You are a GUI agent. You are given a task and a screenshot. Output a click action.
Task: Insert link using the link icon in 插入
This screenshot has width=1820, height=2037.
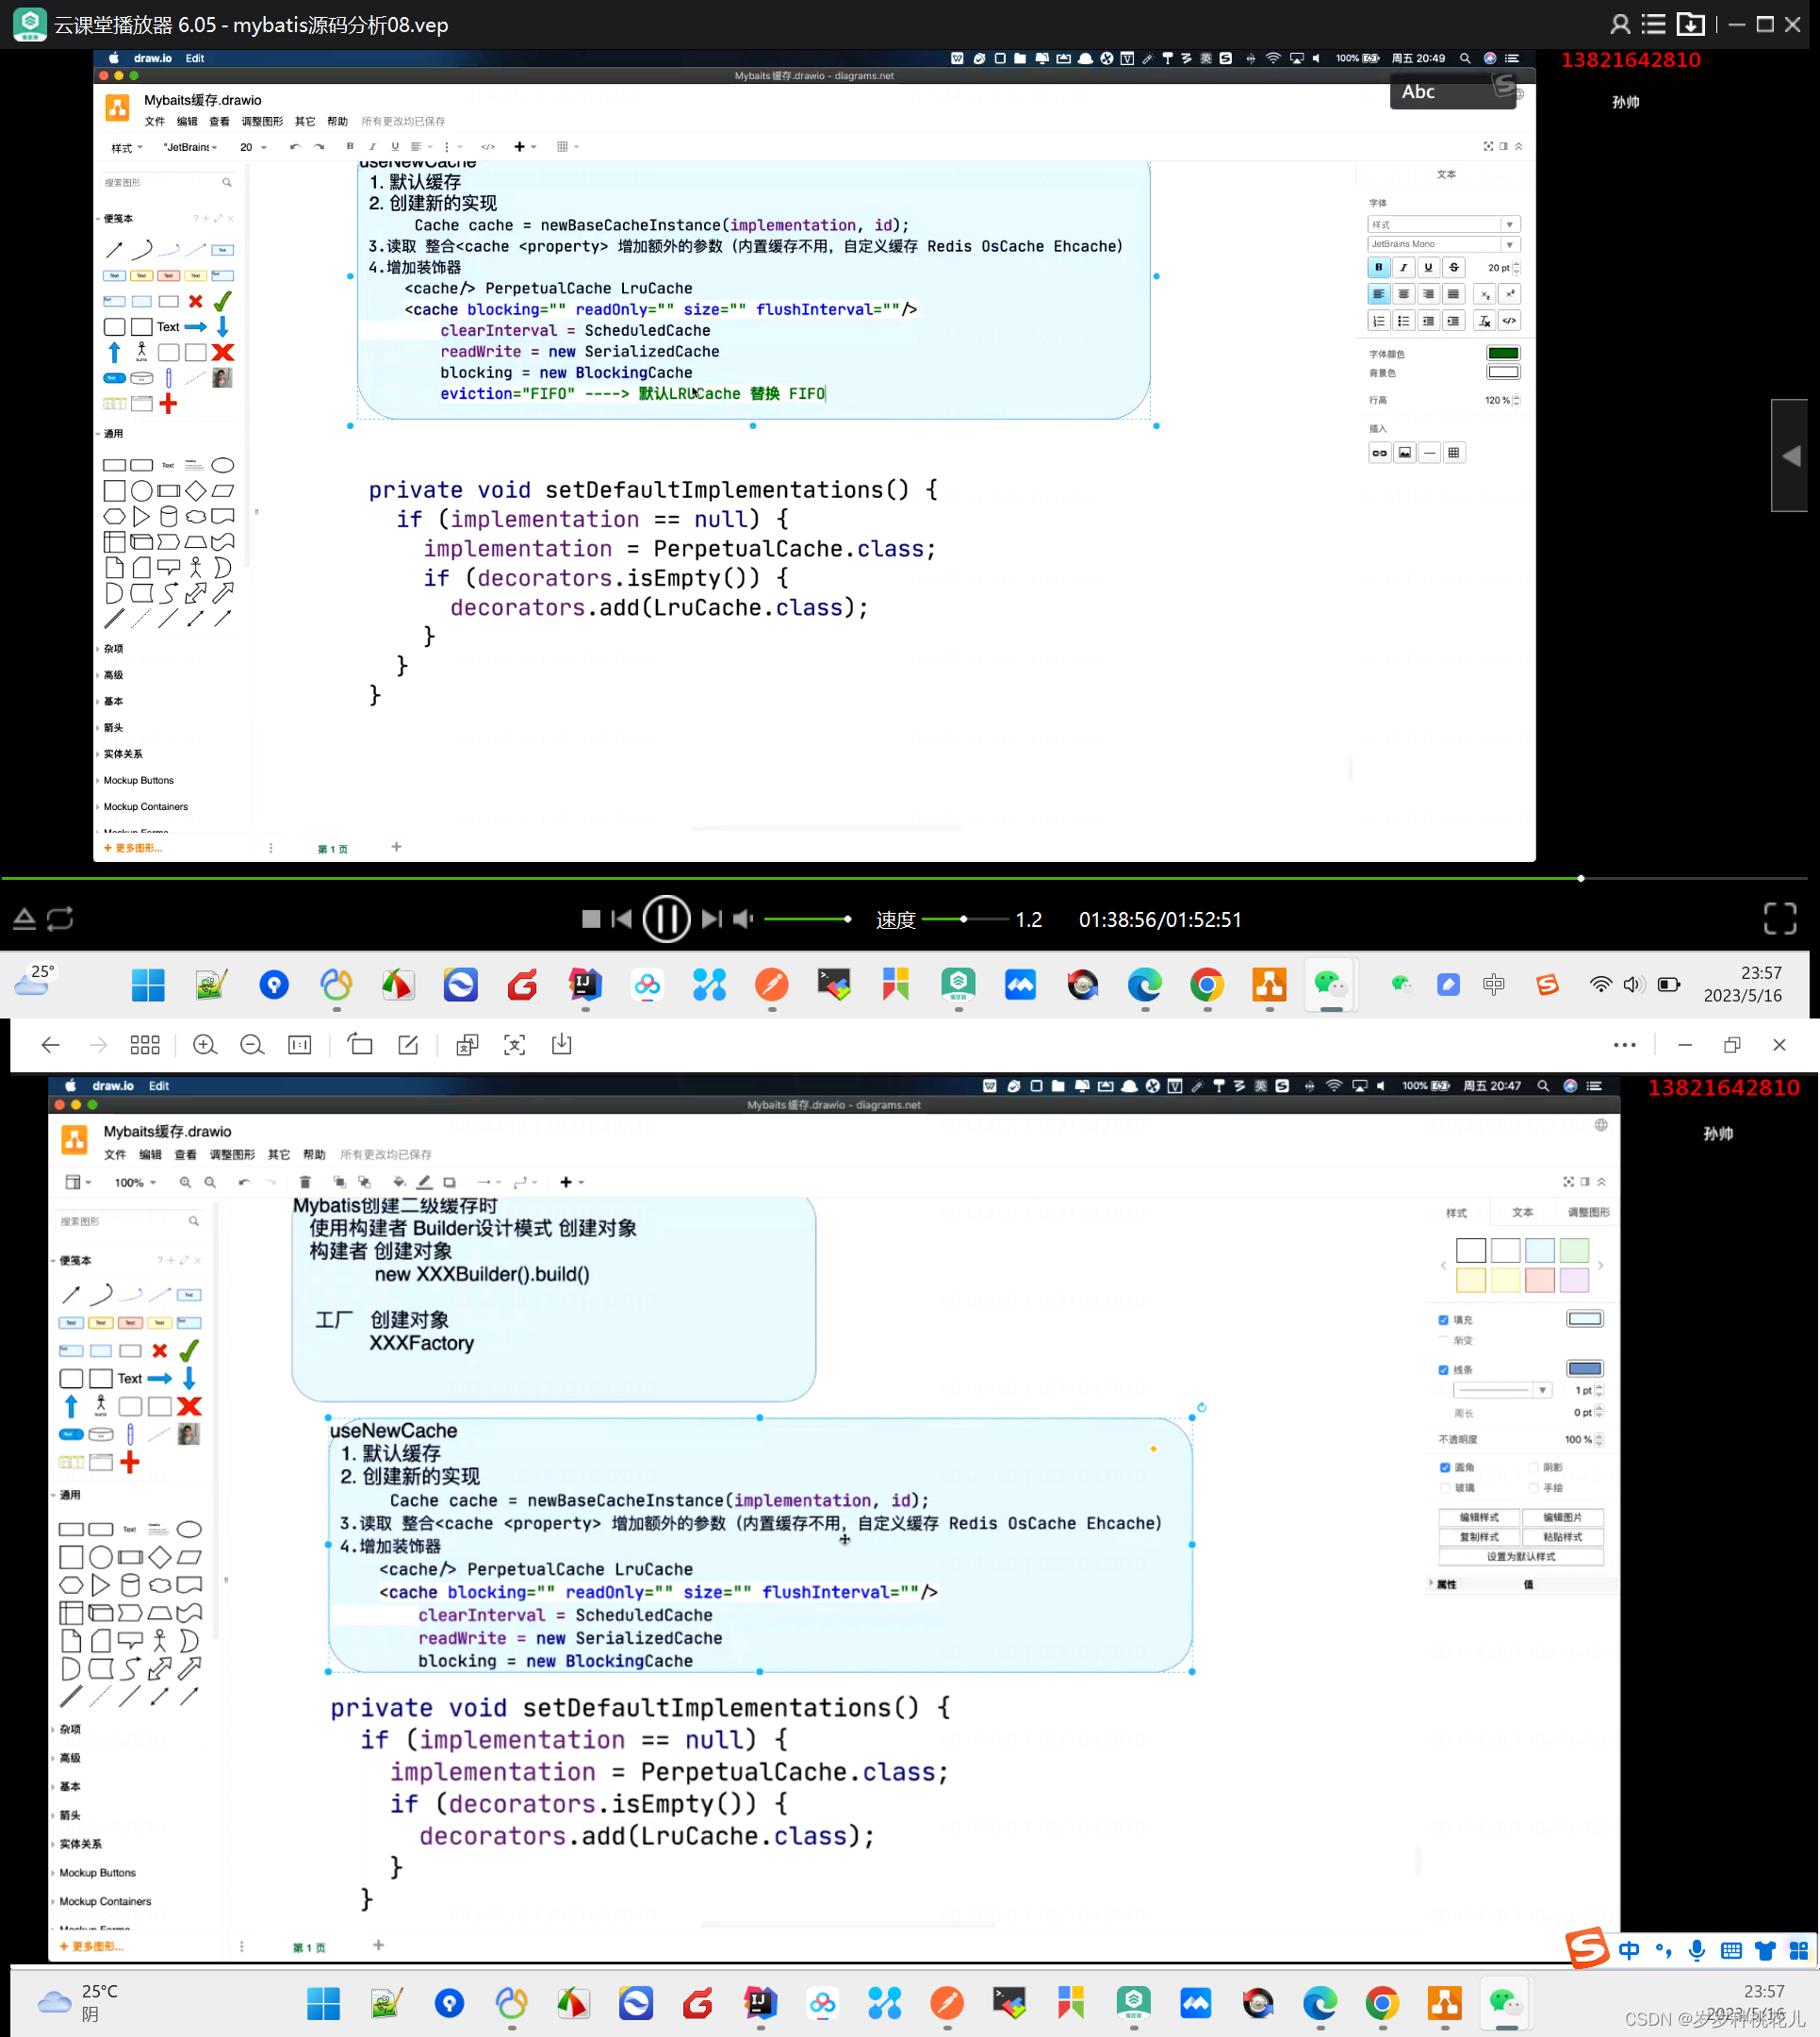[x=1380, y=453]
